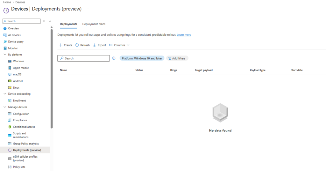
Task: Click Add filters button
Action: [177, 58]
